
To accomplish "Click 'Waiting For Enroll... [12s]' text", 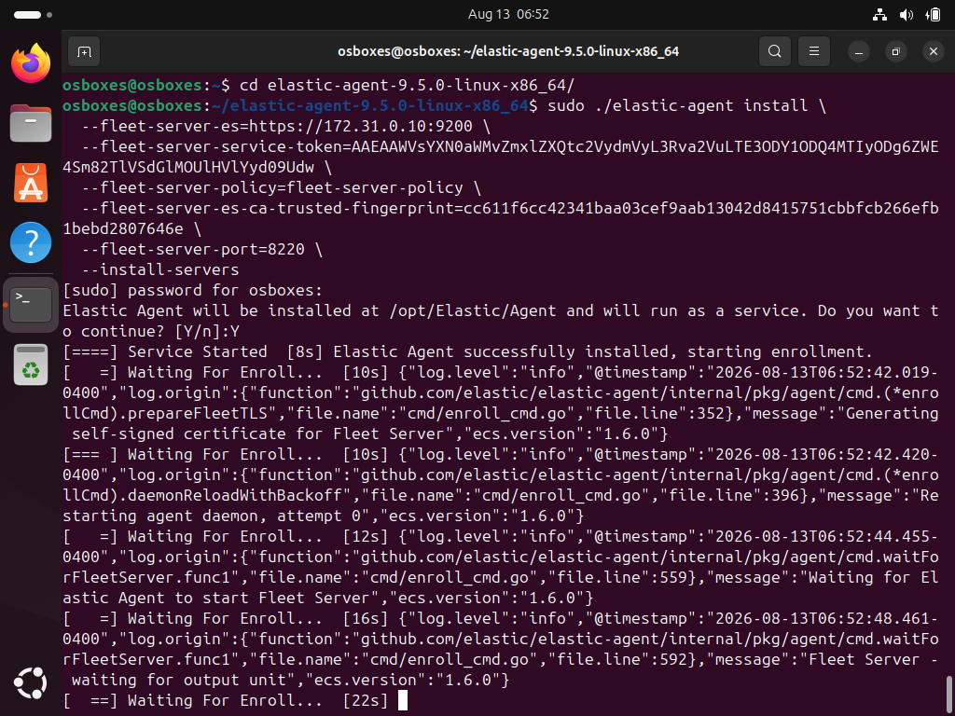I will (x=257, y=536).
